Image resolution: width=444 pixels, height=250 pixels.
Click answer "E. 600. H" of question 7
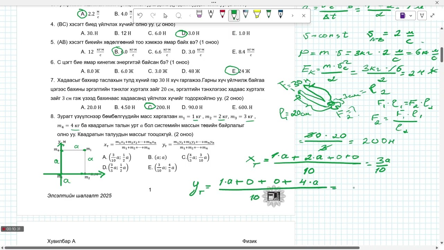(242, 108)
